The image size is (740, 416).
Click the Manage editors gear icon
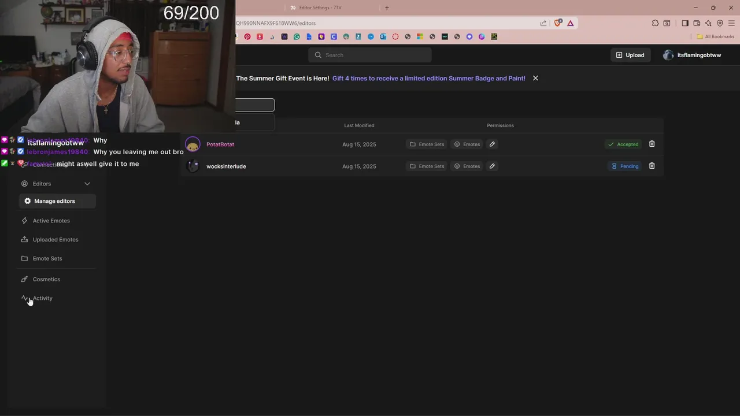click(27, 201)
